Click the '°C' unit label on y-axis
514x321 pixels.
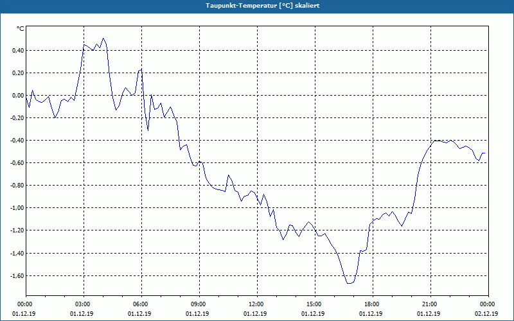(21, 29)
